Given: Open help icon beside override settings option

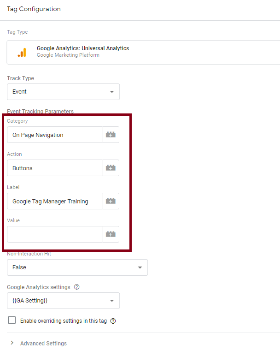Looking at the screenshot, I should (x=113, y=321).
